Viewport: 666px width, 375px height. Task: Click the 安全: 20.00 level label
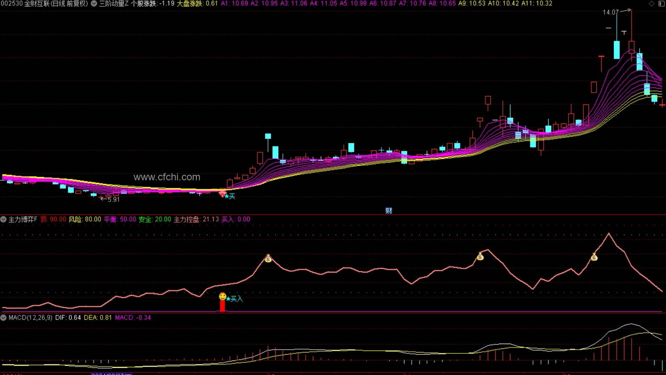(x=155, y=219)
